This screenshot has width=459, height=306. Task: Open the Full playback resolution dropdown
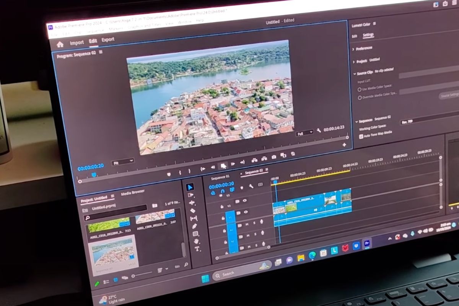[x=304, y=133]
